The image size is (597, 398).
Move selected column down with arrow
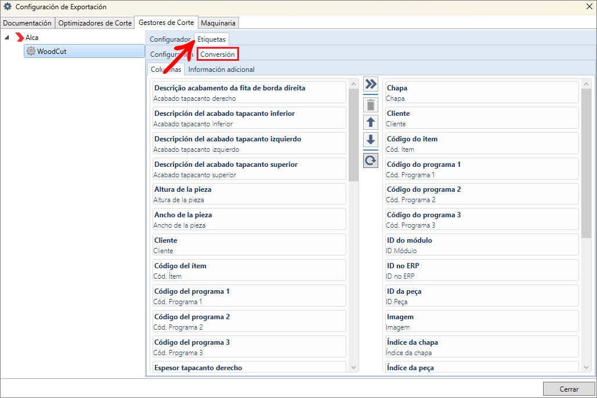[x=371, y=140]
